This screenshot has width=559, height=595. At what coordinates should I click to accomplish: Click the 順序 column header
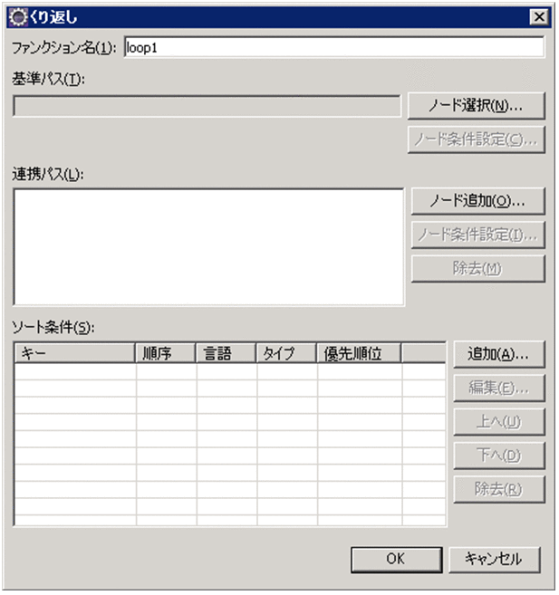tap(166, 353)
